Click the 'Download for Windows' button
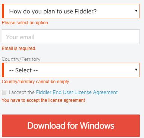The width and height of the screenshot is (144, 138). 71,126
